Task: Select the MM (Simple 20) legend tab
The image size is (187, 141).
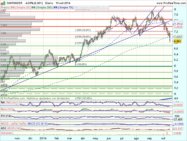Action: pyautogui.click(x=20, y=7)
